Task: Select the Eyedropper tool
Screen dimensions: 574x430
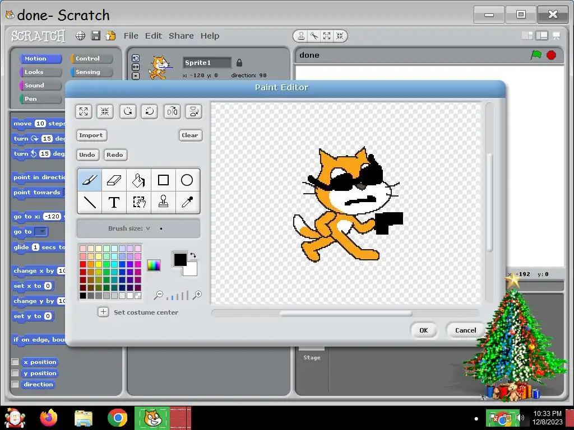Action: click(187, 202)
